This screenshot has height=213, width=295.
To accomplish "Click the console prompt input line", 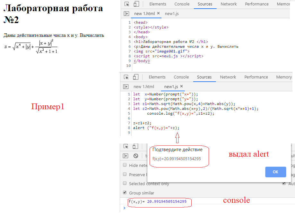I will pos(193,209).
